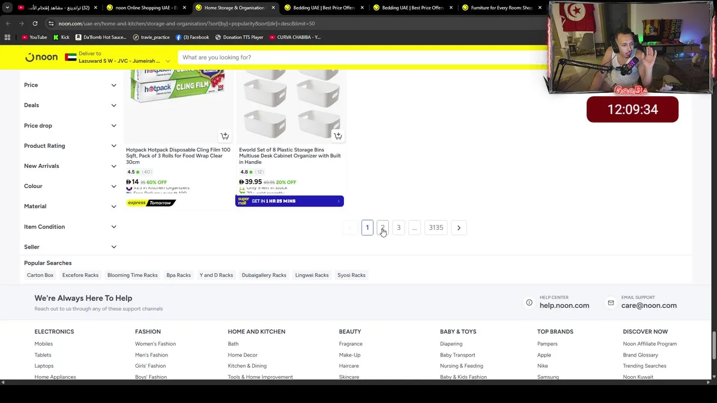The image size is (717, 403).
Task: Open Mobiles under Electronics footer
Action: tap(44, 344)
